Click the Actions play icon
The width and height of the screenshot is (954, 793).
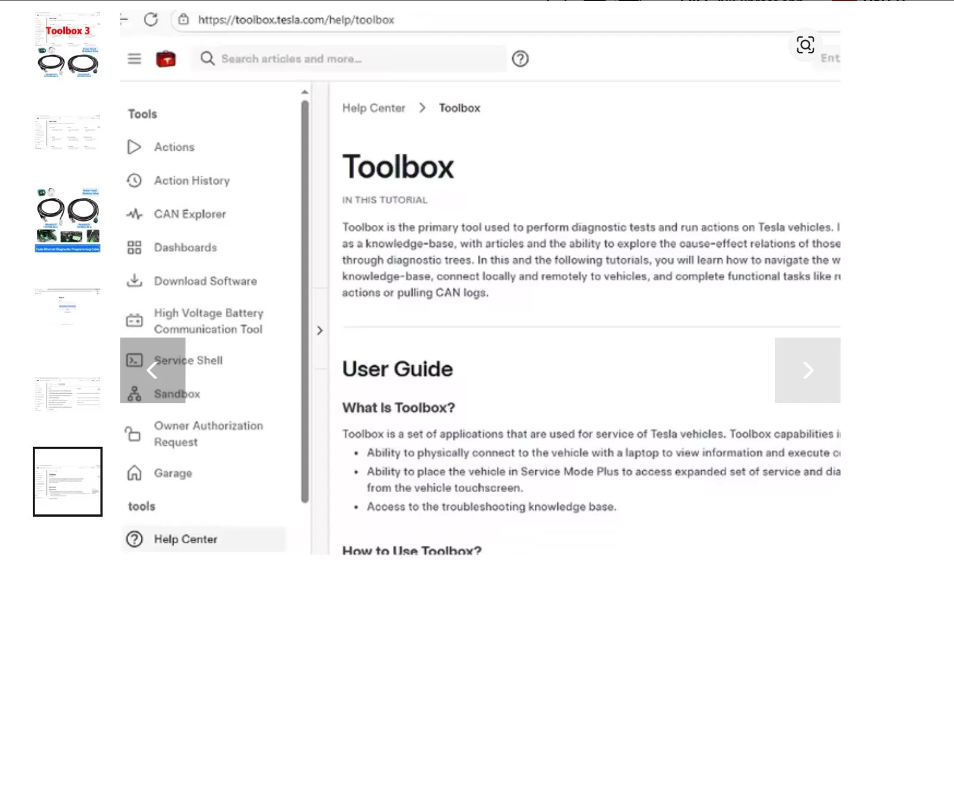[134, 147]
